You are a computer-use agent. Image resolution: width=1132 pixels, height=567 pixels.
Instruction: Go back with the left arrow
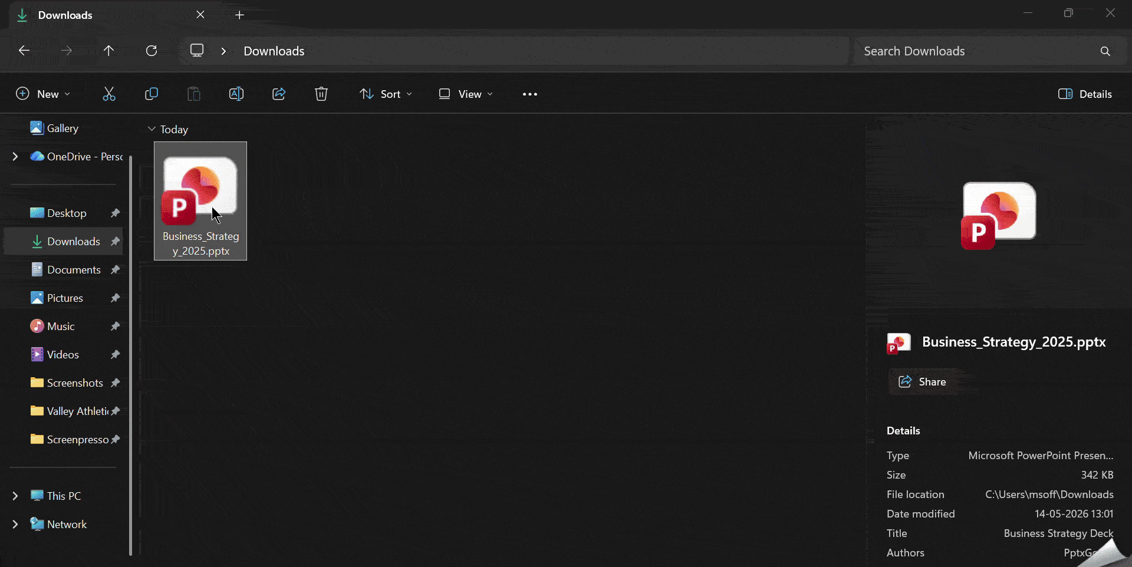pos(24,51)
